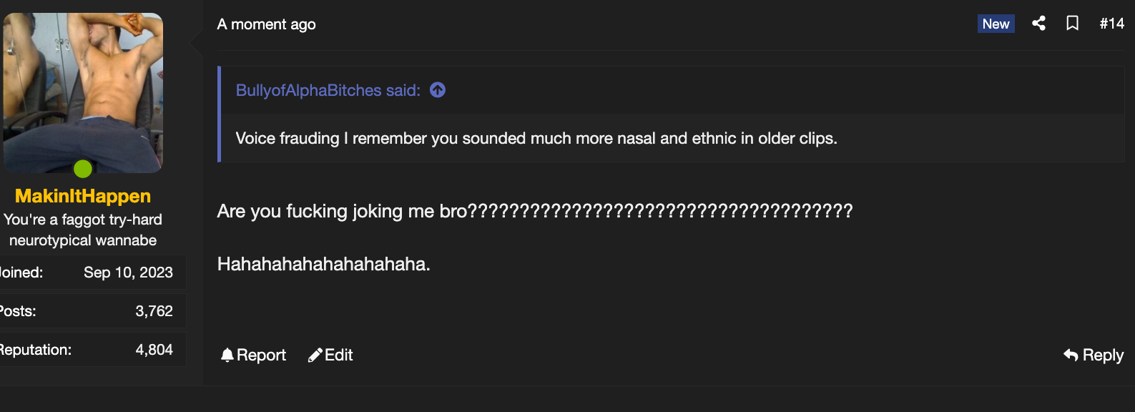This screenshot has height=412, width=1135.
Task: Click the pencil icon beside Edit
Action: point(315,355)
